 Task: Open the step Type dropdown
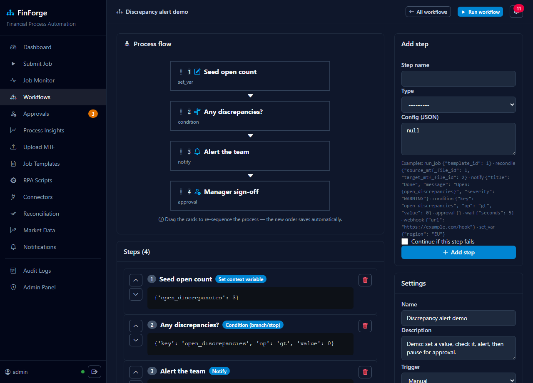(x=458, y=104)
